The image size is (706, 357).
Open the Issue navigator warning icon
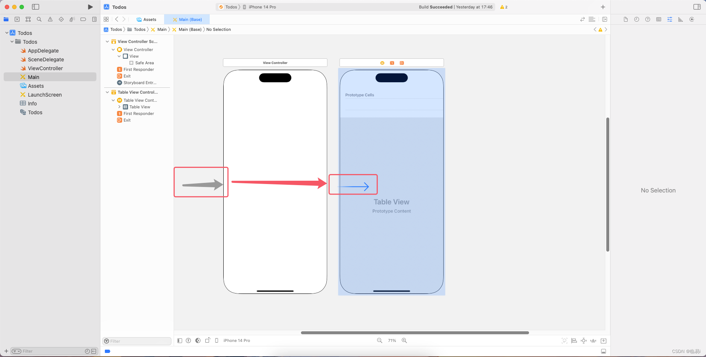point(50,19)
